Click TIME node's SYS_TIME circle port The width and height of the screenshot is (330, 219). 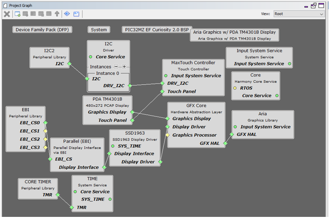[x=110, y=199]
